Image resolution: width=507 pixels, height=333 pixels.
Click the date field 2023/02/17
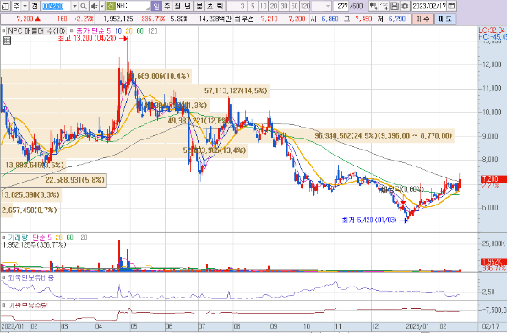pos(430,6)
